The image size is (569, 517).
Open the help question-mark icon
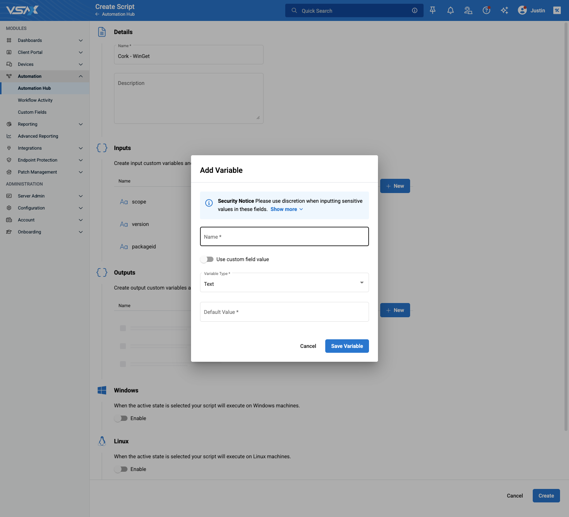(486, 10)
